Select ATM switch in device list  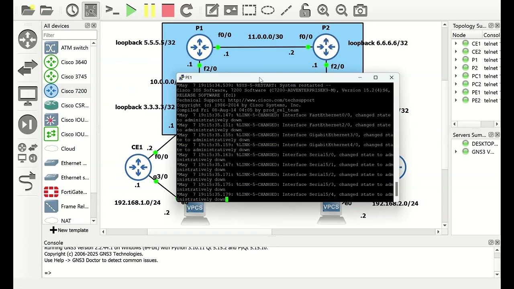tap(67, 48)
